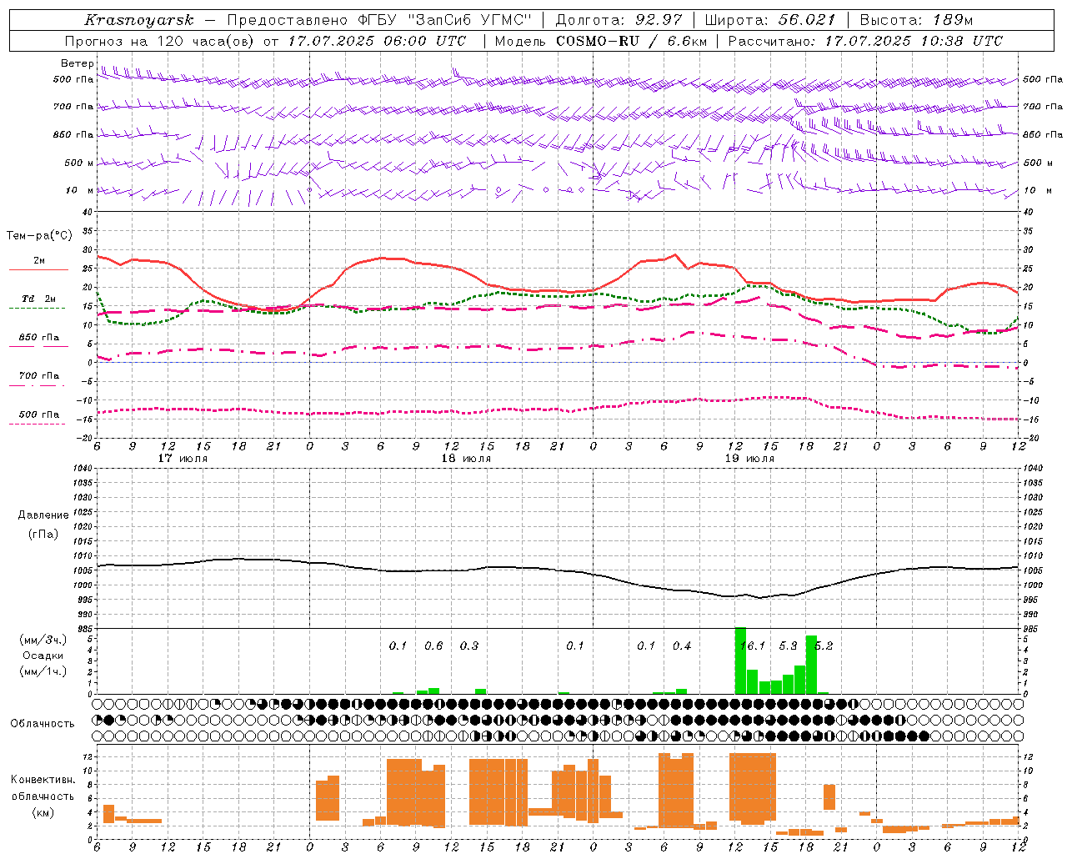
Task: Click the '(мм/1ч.)' precipitation unit label
Action: click(43, 671)
